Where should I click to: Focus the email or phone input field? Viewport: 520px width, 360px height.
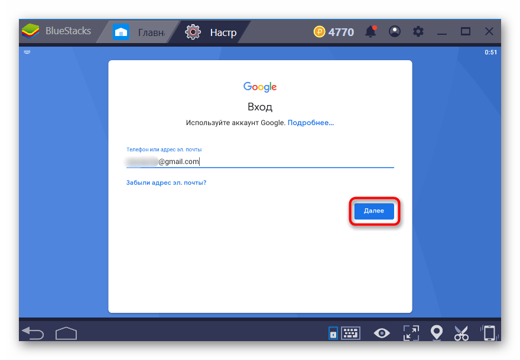(x=260, y=161)
